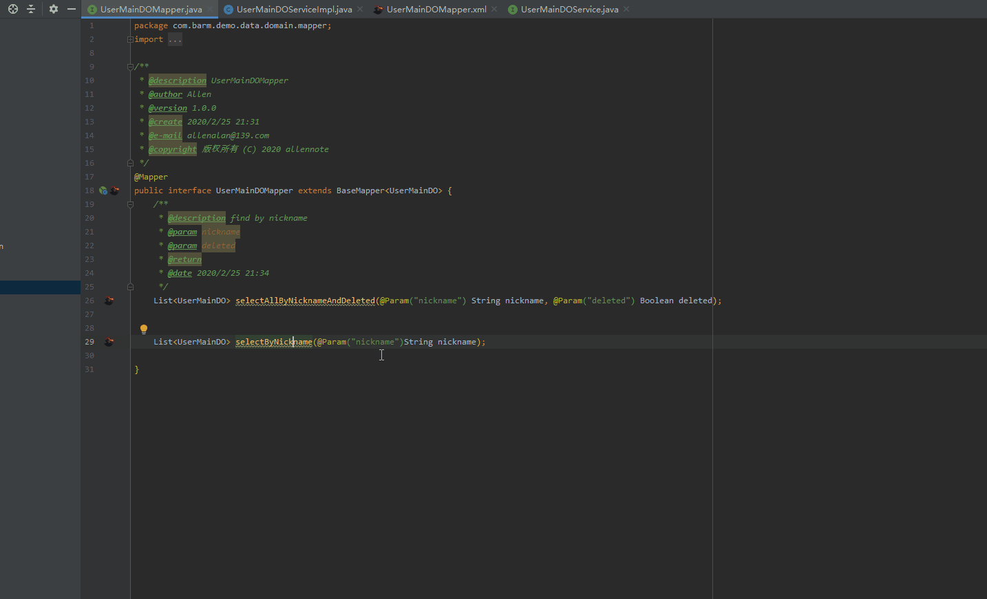
Task: Click the file icon of UserMainDOServiceImpl.java tab
Action: point(229,10)
